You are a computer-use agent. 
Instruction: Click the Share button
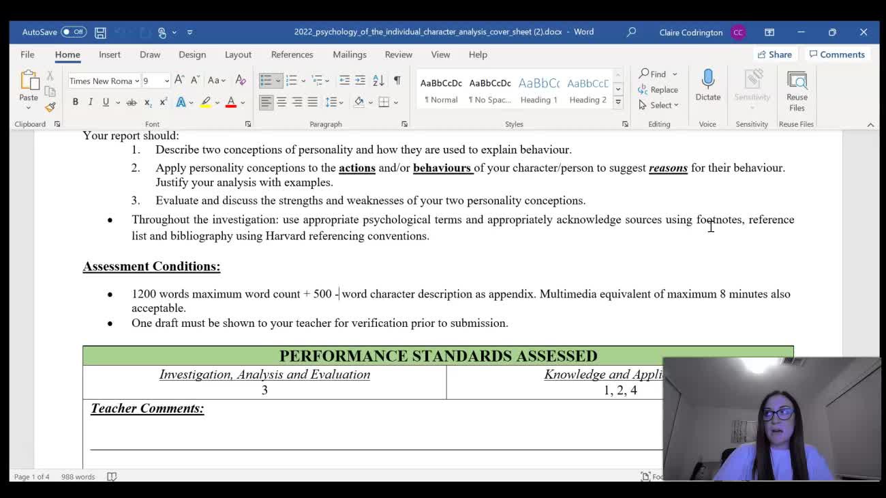(775, 54)
